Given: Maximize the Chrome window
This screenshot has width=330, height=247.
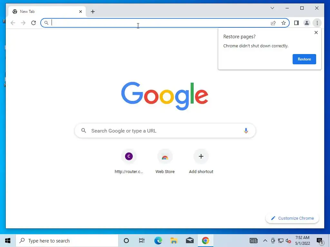Looking at the screenshot, I should pos(302,8).
